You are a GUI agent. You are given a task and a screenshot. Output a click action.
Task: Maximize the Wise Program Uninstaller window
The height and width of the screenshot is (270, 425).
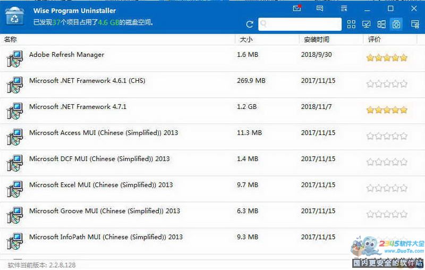coord(390,9)
